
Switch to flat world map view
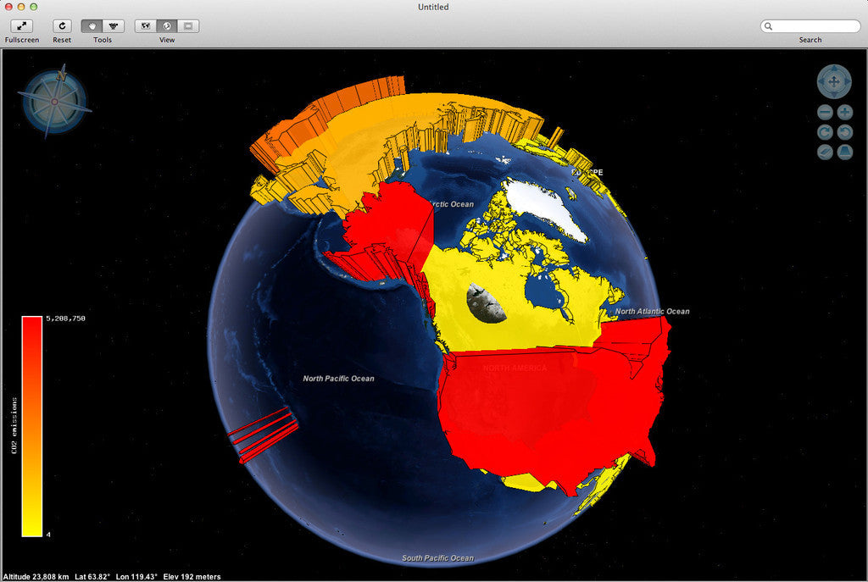(146, 26)
